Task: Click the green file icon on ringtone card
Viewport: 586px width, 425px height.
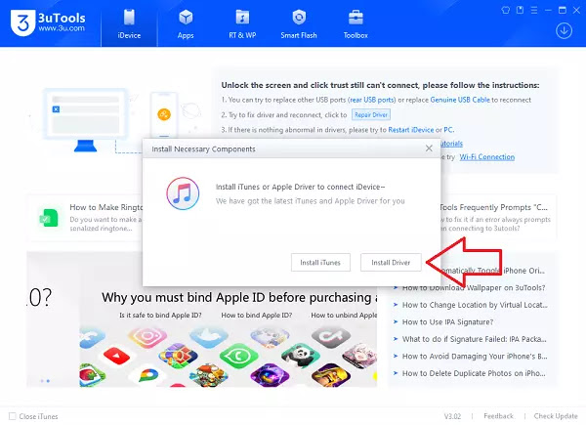Action: point(49,218)
